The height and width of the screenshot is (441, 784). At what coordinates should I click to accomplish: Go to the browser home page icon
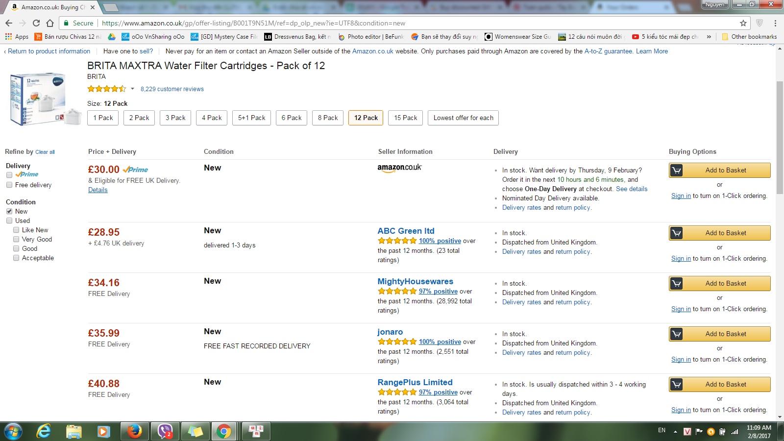coord(50,23)
